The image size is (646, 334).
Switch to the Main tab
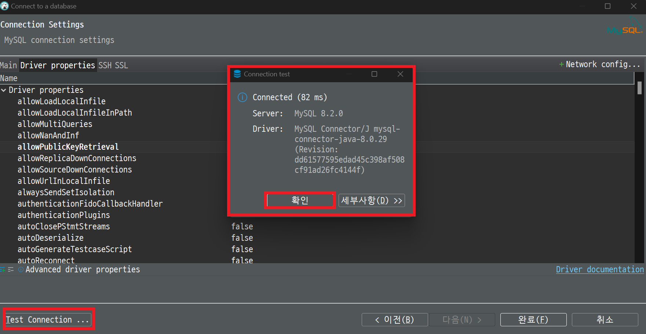point(8,65)
